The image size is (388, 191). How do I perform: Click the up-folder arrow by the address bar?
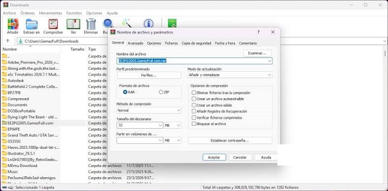[x=8, y=41]
